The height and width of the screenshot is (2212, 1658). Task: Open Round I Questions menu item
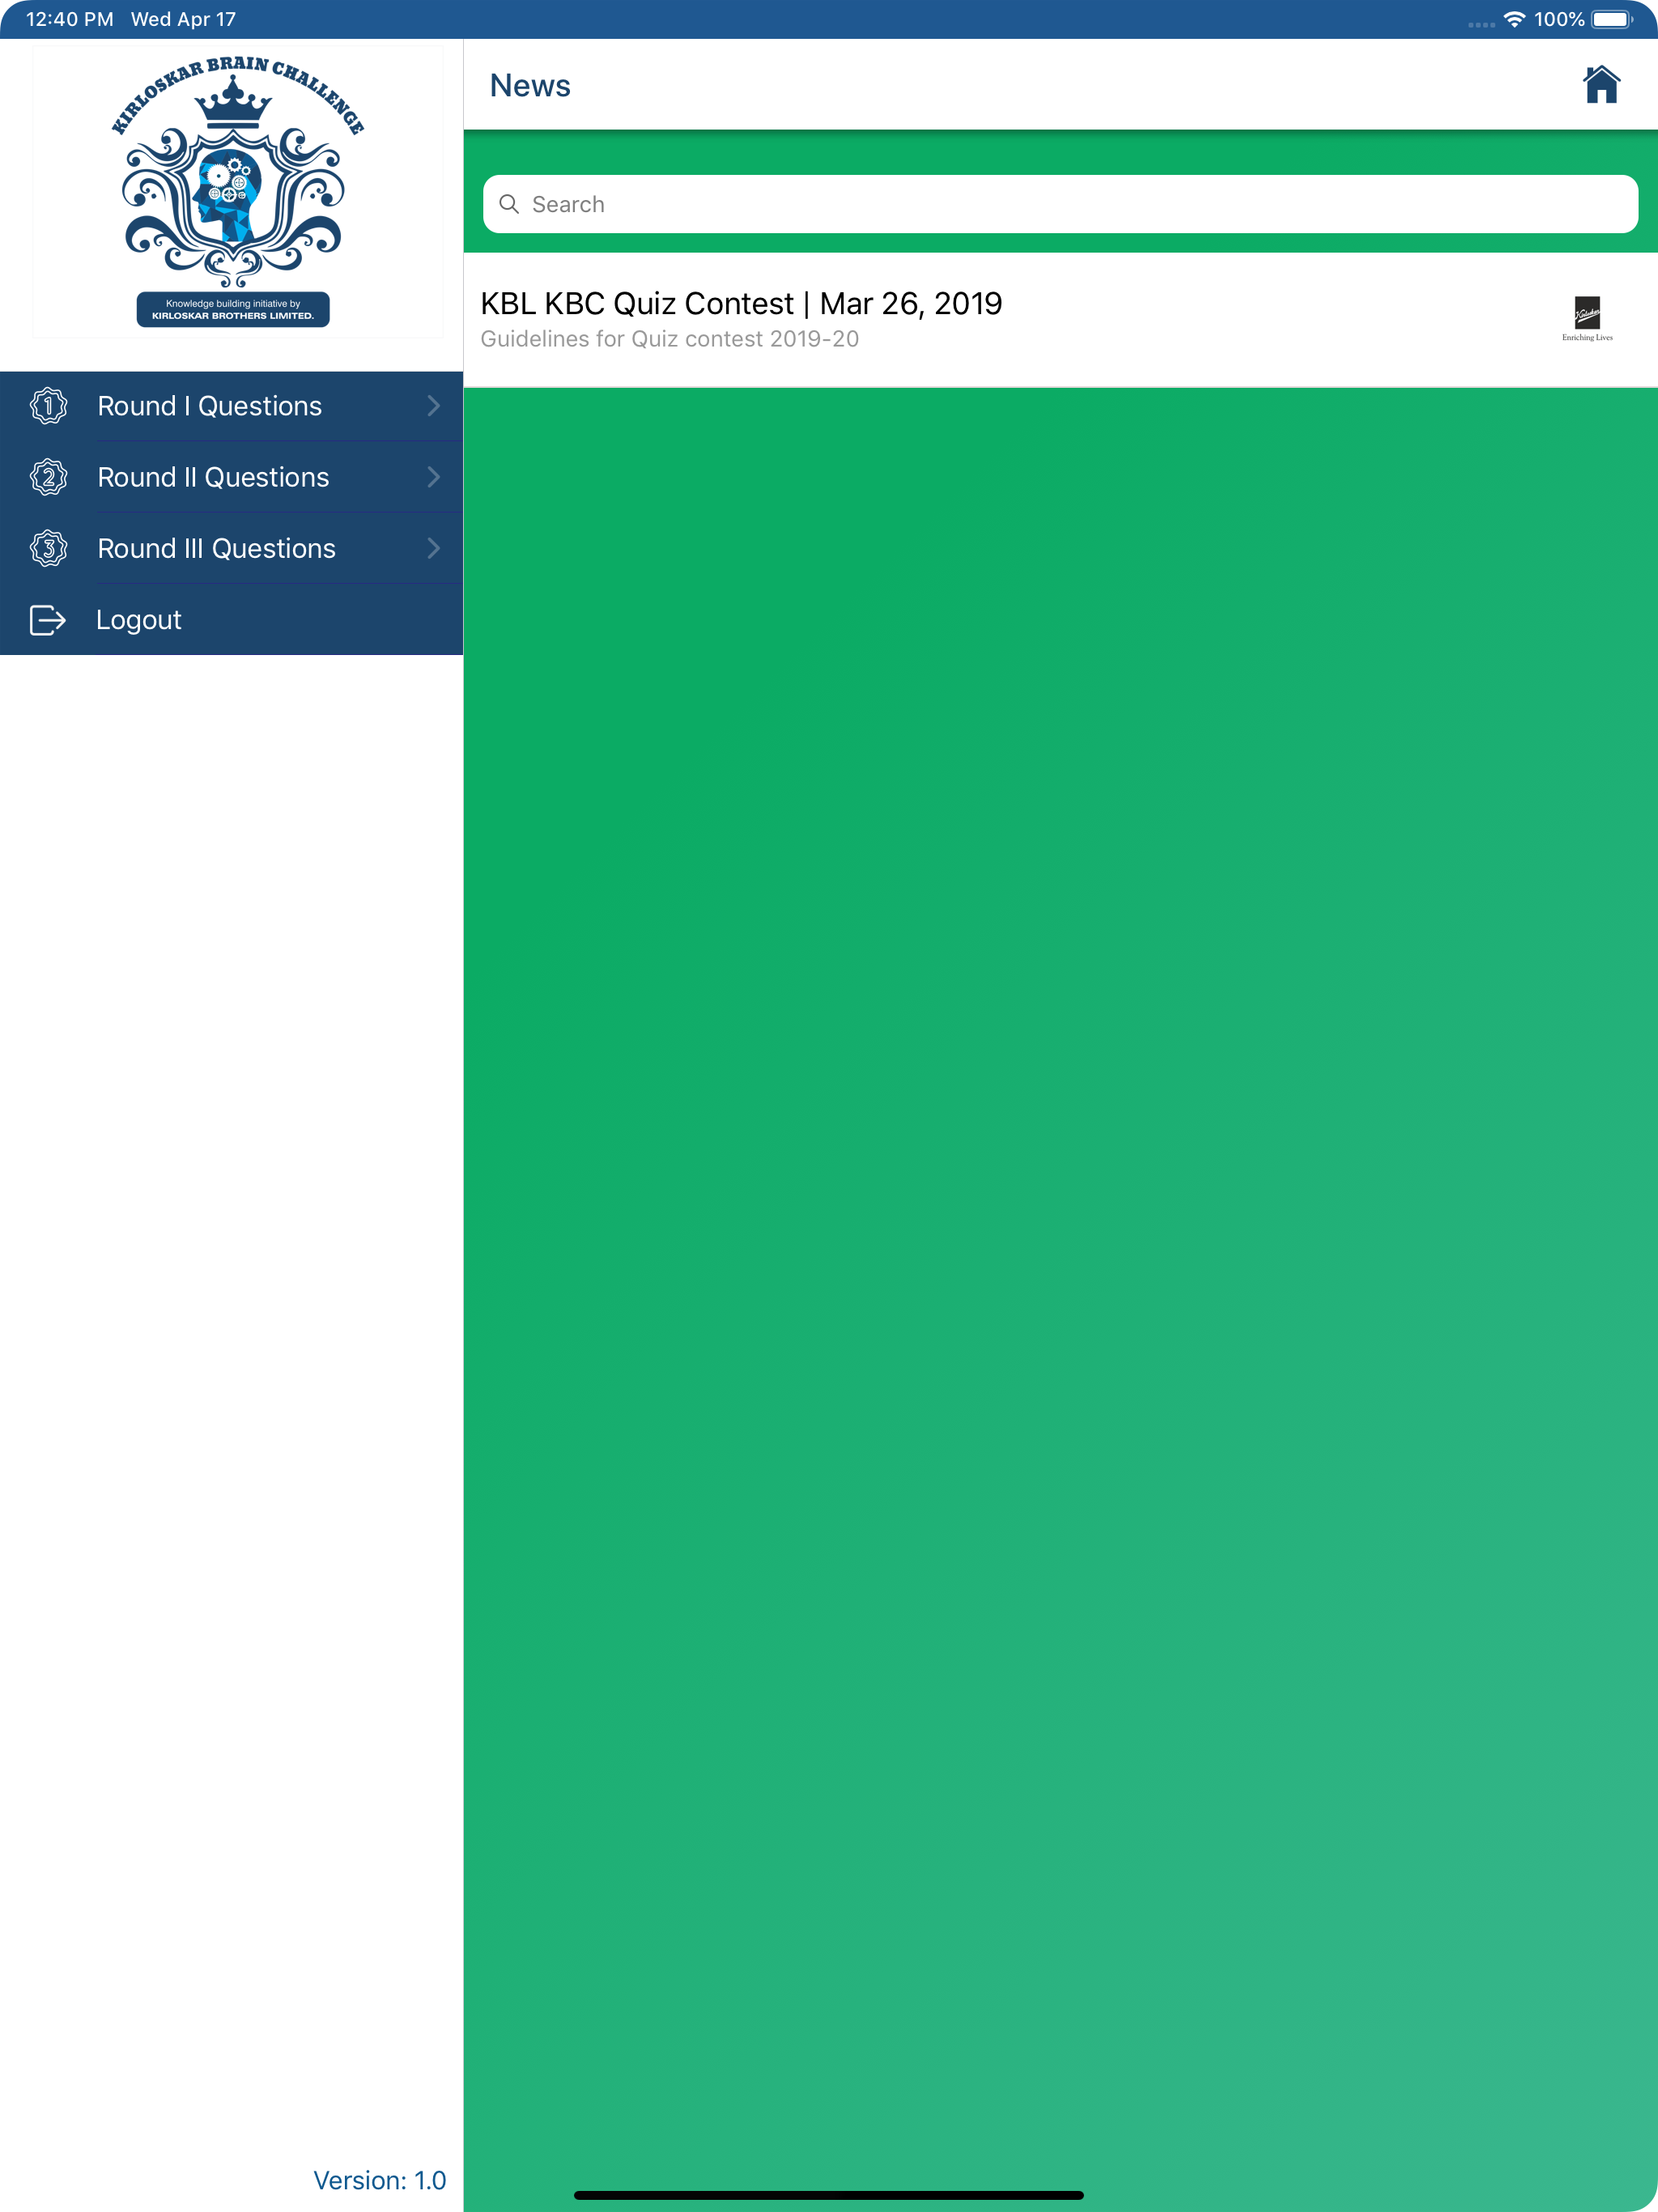pos(231,406)
